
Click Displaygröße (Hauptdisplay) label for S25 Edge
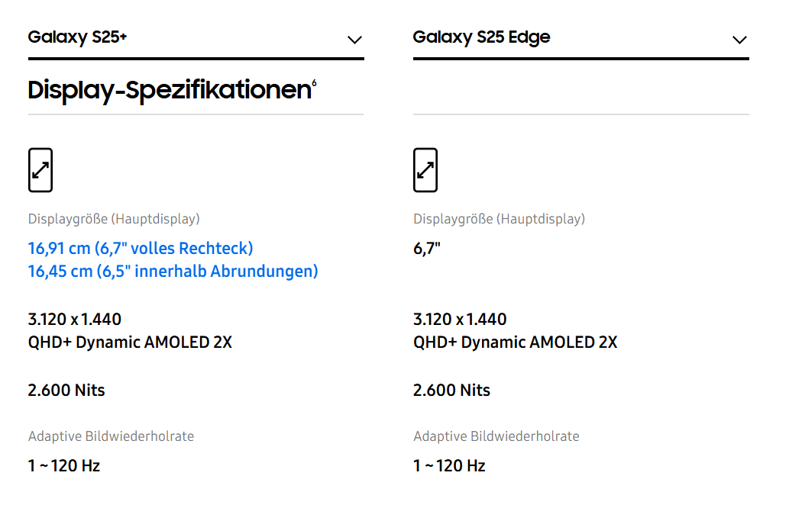click(499, 219)
